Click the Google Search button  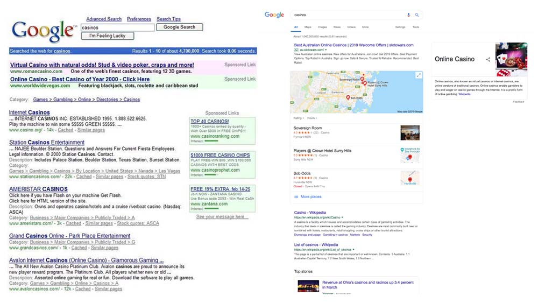(180, 27)
